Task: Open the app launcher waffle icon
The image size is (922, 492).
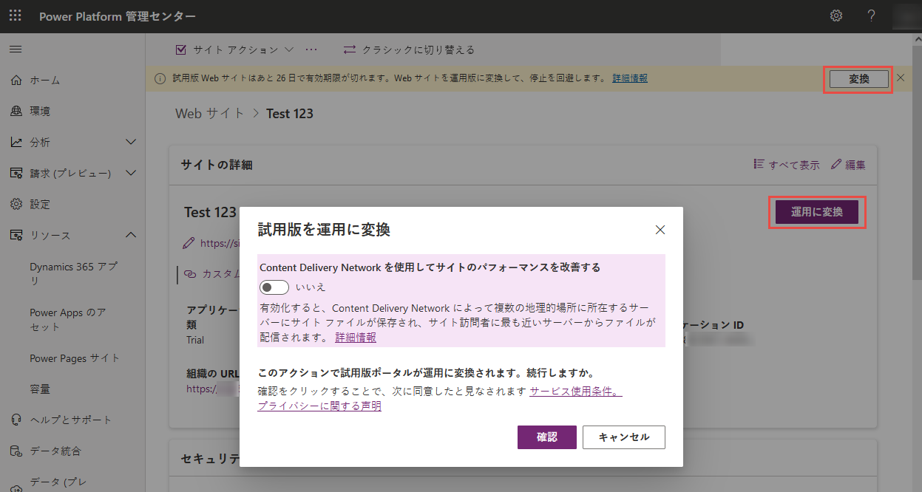Action: coord(15,16)
